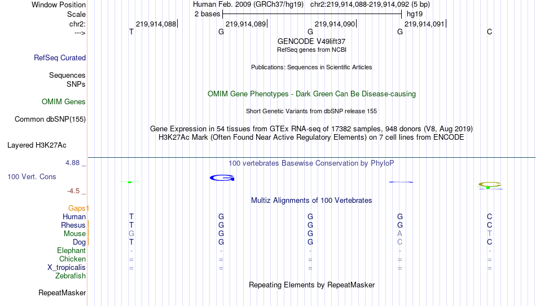
Task: Click Publications: Sequences in Scientific Articles title
Action: (311, 67)
